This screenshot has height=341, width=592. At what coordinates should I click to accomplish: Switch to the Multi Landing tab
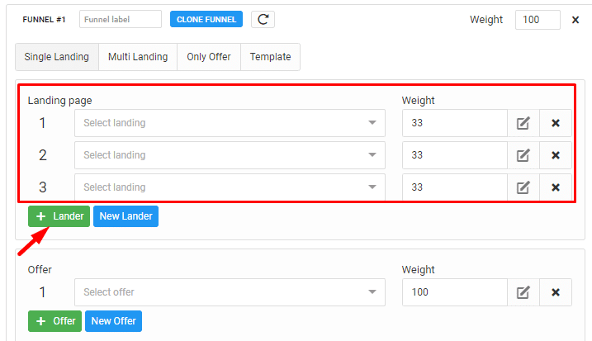point(138,57)
